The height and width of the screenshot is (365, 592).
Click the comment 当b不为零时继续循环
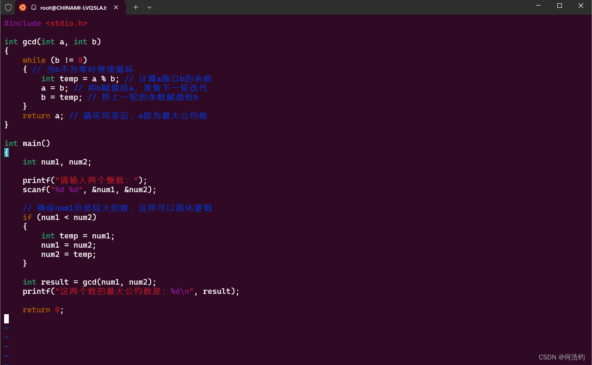pos(83,69)
